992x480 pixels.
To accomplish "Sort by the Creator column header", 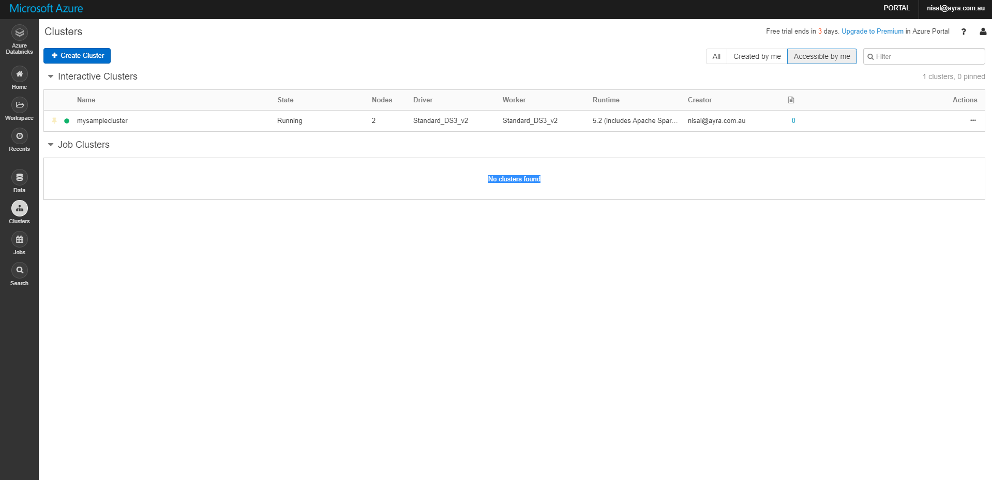I will click(700, 100).
